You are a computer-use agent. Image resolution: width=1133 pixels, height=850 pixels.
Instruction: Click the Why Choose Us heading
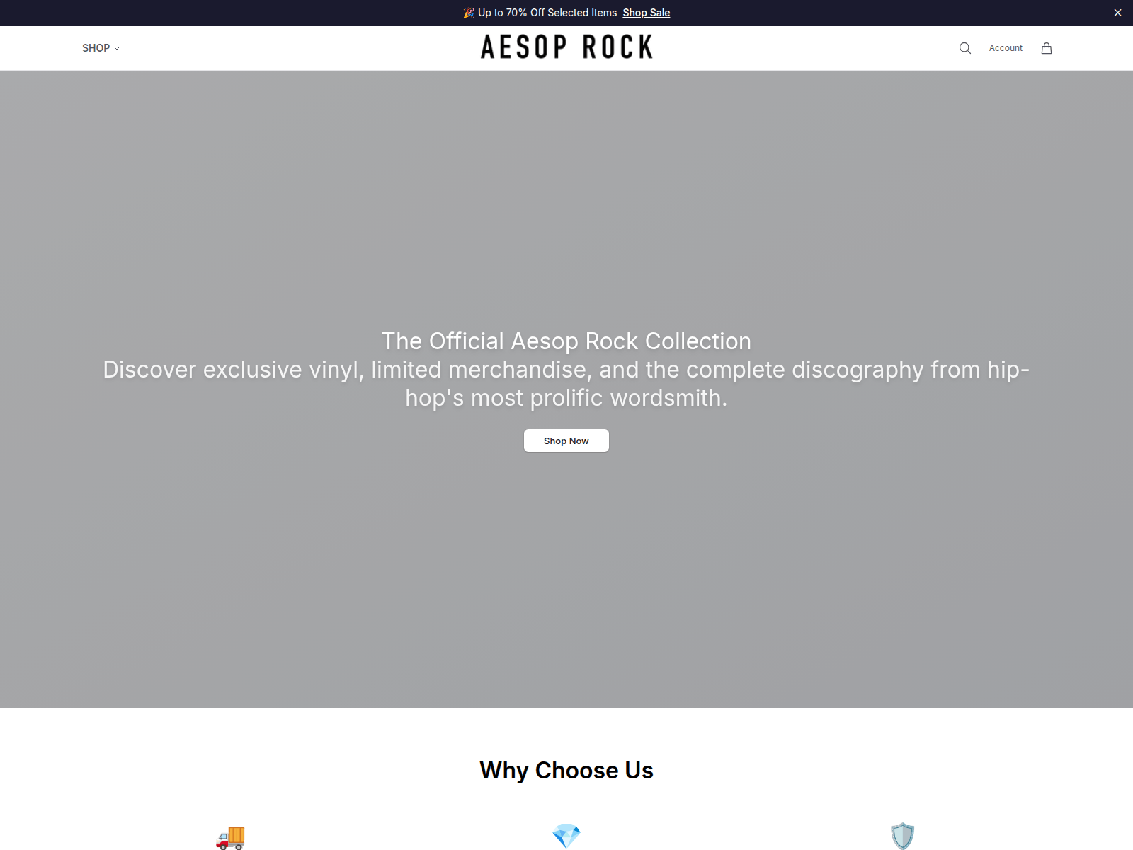pos(566,770)
